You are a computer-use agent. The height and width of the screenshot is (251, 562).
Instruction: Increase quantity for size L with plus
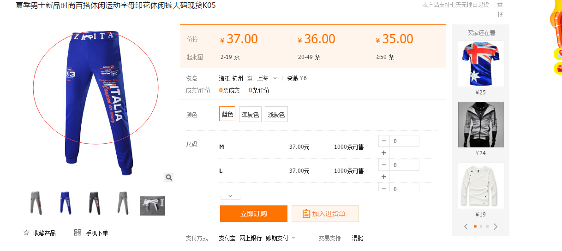coord(384,177)
